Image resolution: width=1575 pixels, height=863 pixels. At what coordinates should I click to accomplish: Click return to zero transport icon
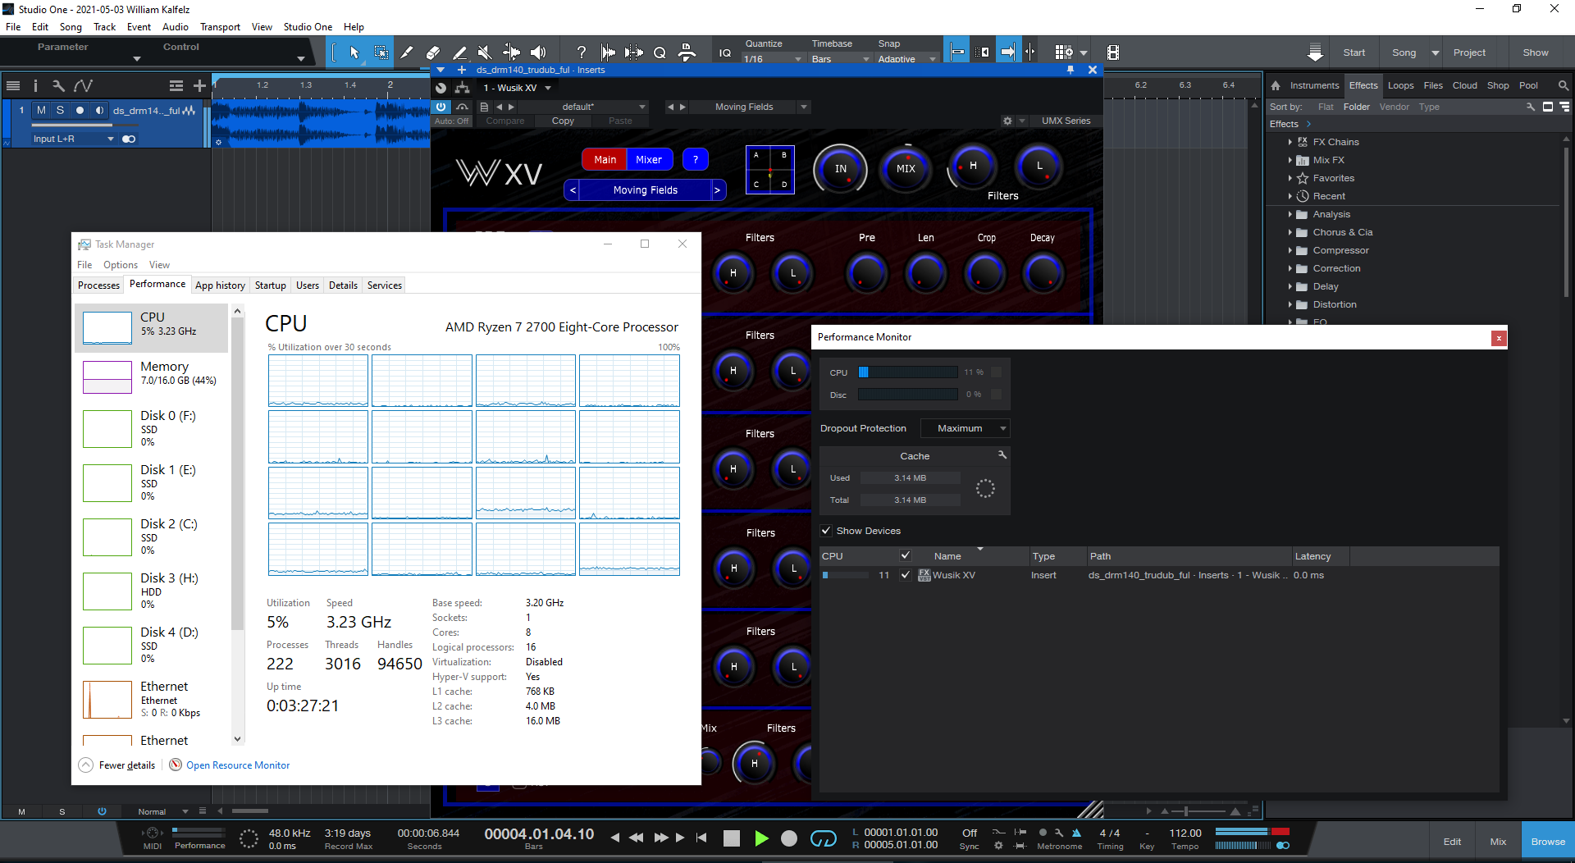tap(701, 838)
